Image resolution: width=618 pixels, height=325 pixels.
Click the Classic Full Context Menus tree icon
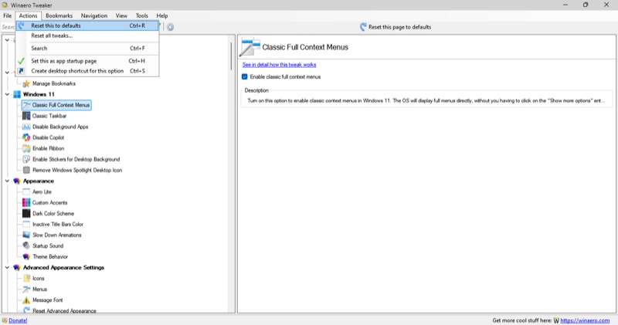(26, 105)
